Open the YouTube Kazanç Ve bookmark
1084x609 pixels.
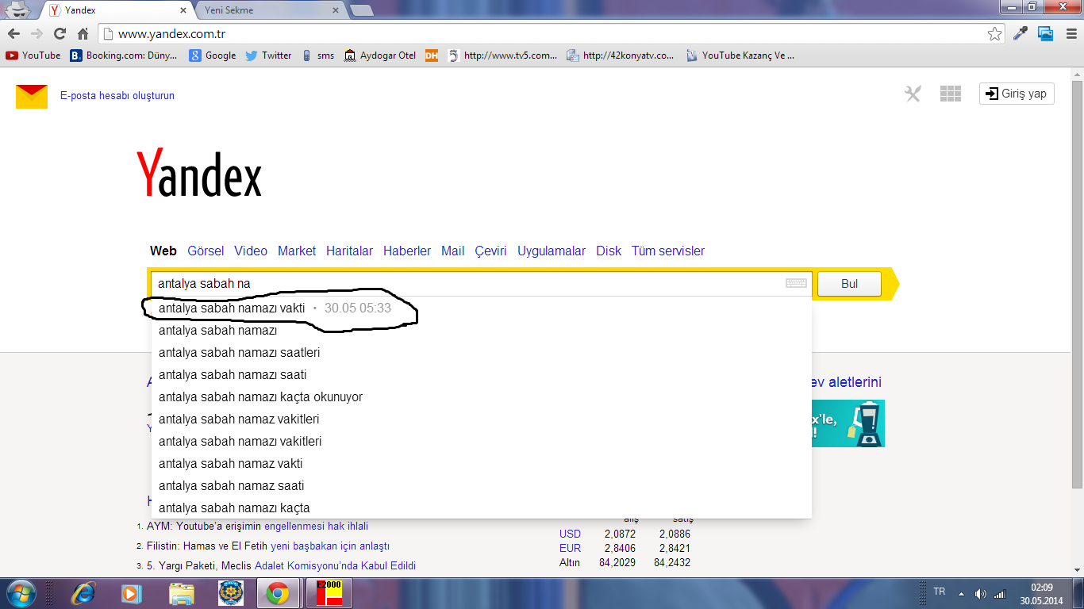click(x=740, y=56)
